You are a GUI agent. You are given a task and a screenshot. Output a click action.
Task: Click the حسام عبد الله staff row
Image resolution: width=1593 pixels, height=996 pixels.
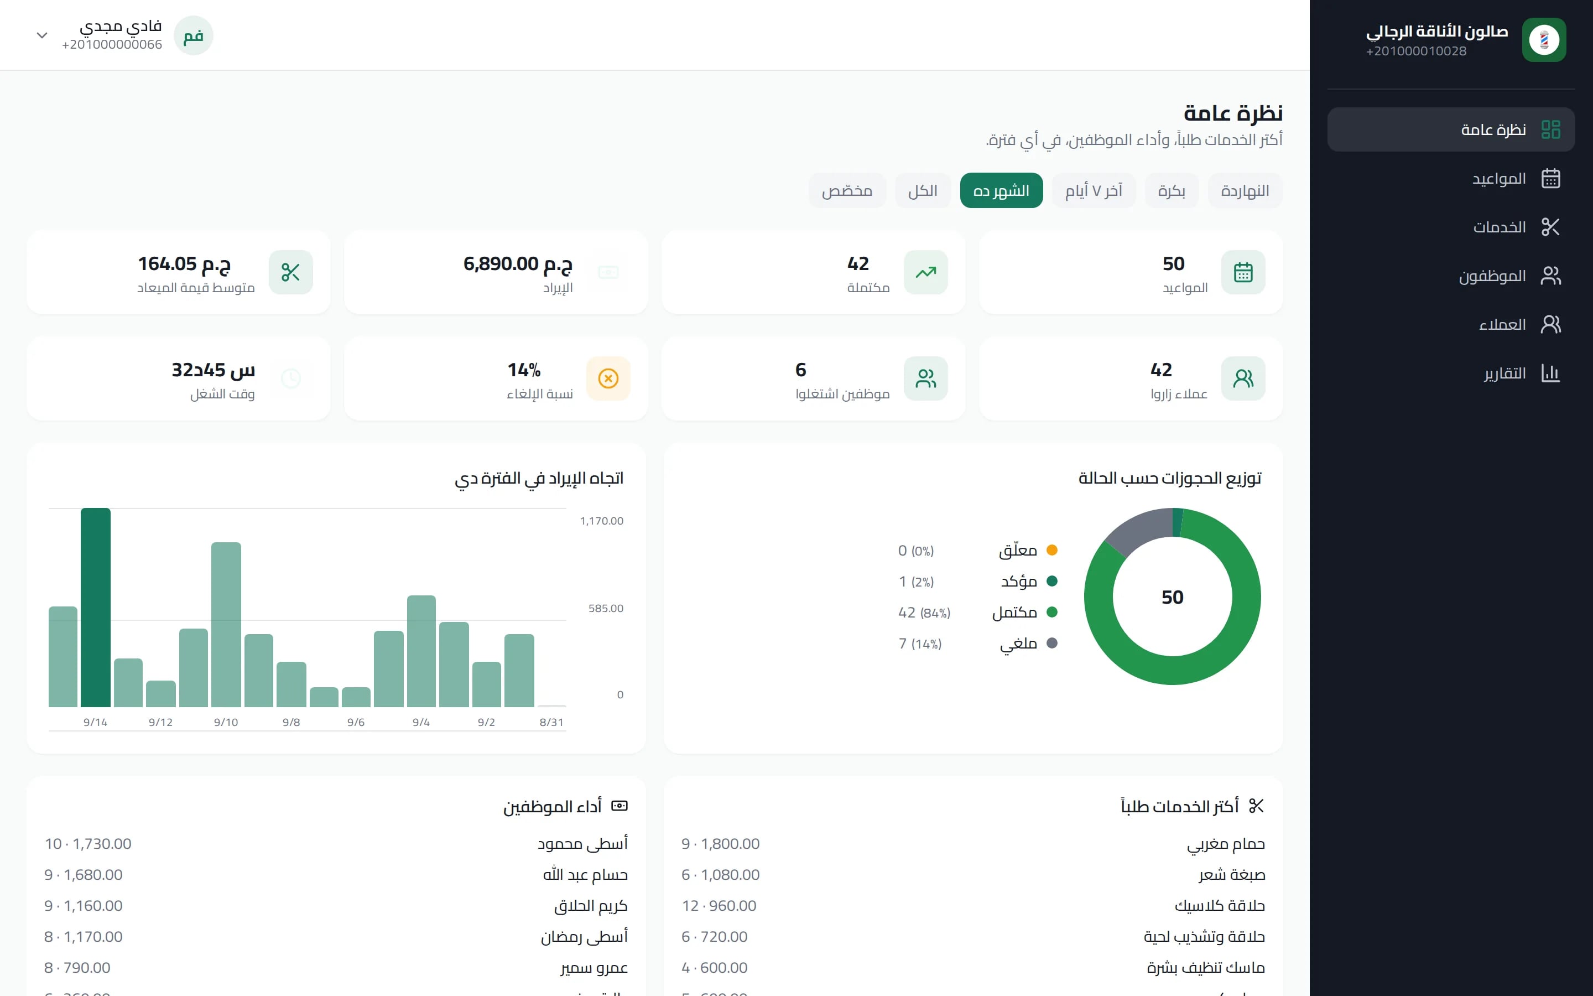336,875
